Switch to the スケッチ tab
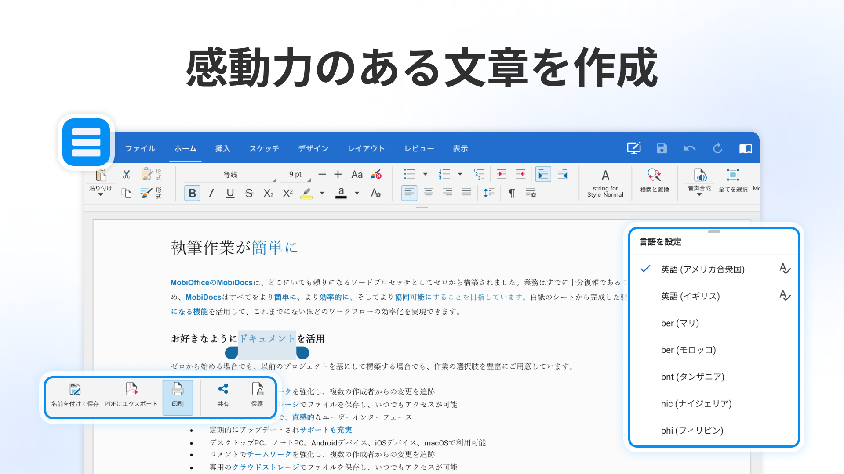 (264, 149)
